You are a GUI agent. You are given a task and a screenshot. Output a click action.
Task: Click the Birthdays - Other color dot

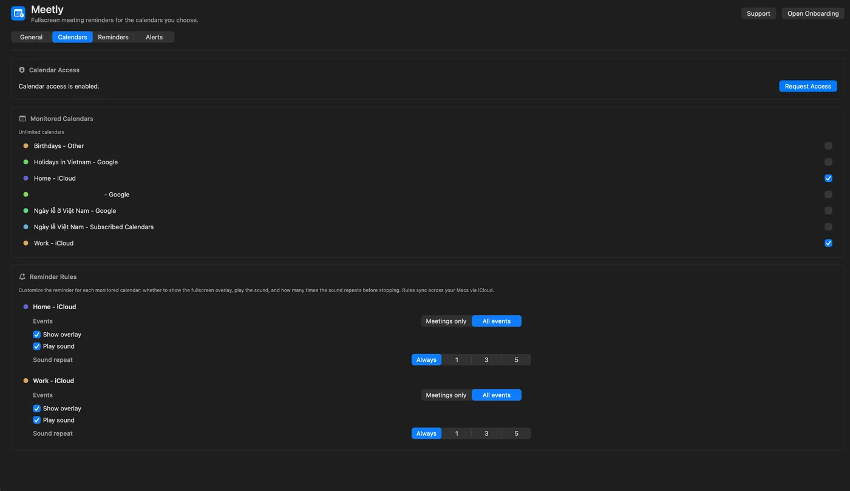tap(25, 146)
